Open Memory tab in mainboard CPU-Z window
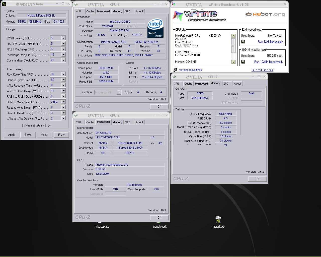 click(x=117, y=122)
